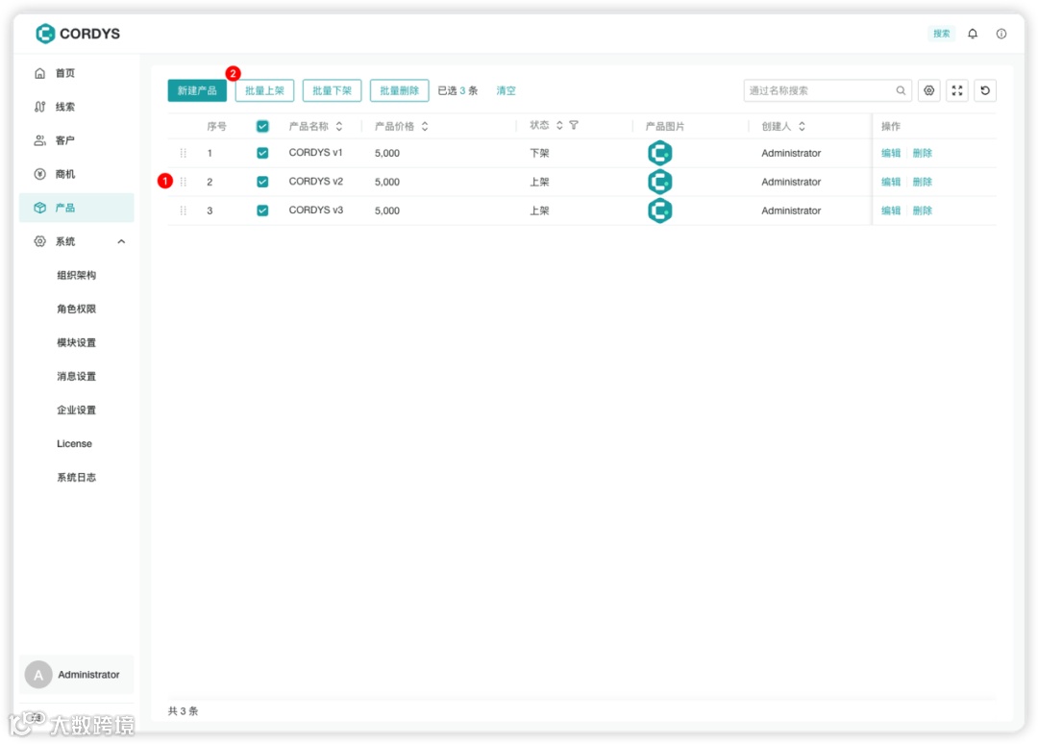Uncheck the CORDYS v3 checkbox

click(x=262, y=211)
